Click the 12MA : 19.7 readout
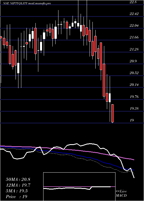 tap(18, 185)
